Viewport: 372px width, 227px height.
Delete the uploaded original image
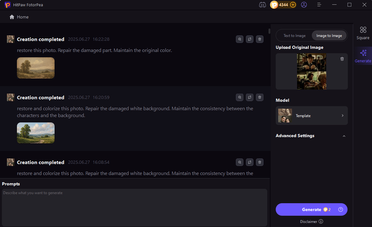click(x=342, y=59)
